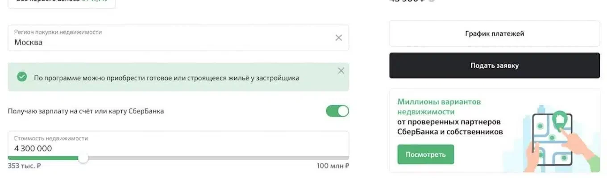Click notification text about готовое или строящееся жильё
607x178 pixels.
166,78
